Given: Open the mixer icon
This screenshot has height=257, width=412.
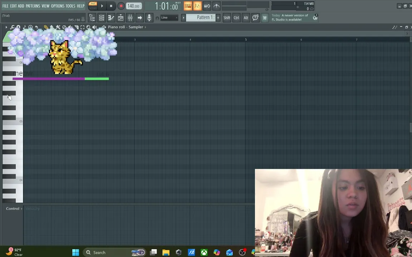Looking at the screenshot, I should tap(130, 17).
